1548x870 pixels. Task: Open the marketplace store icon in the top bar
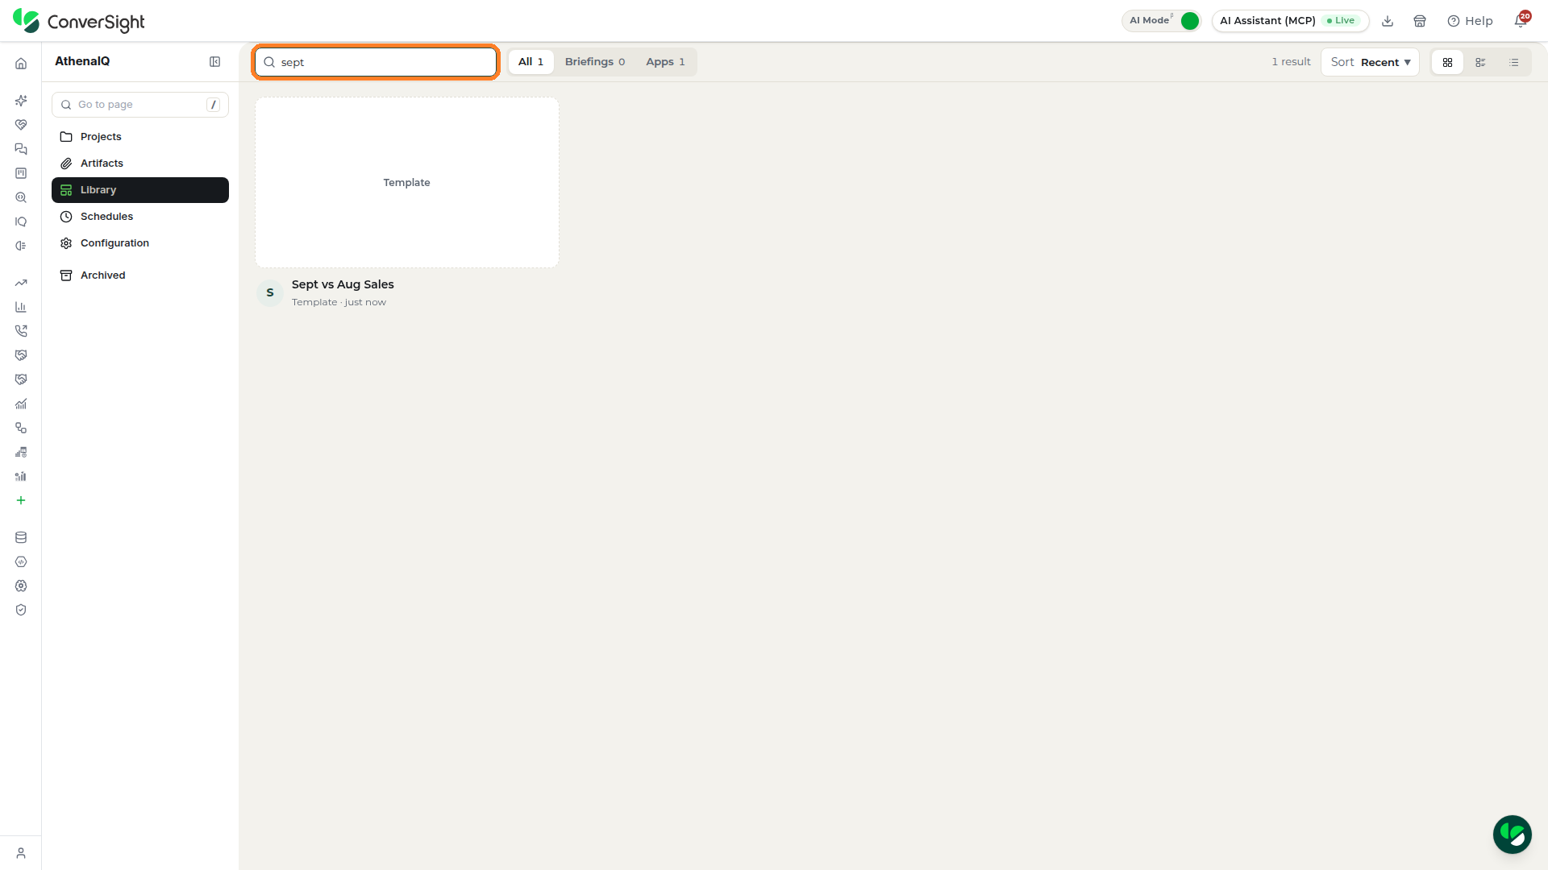(1420, 21)
